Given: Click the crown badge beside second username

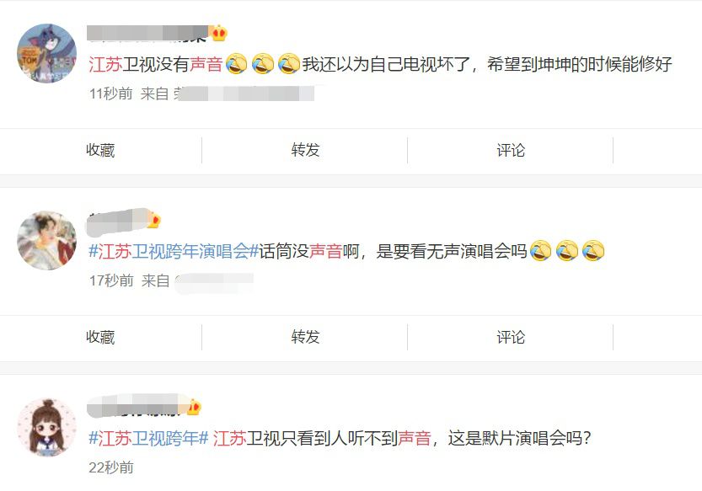Looking at the screenshot, I should (x=153, y=220).
